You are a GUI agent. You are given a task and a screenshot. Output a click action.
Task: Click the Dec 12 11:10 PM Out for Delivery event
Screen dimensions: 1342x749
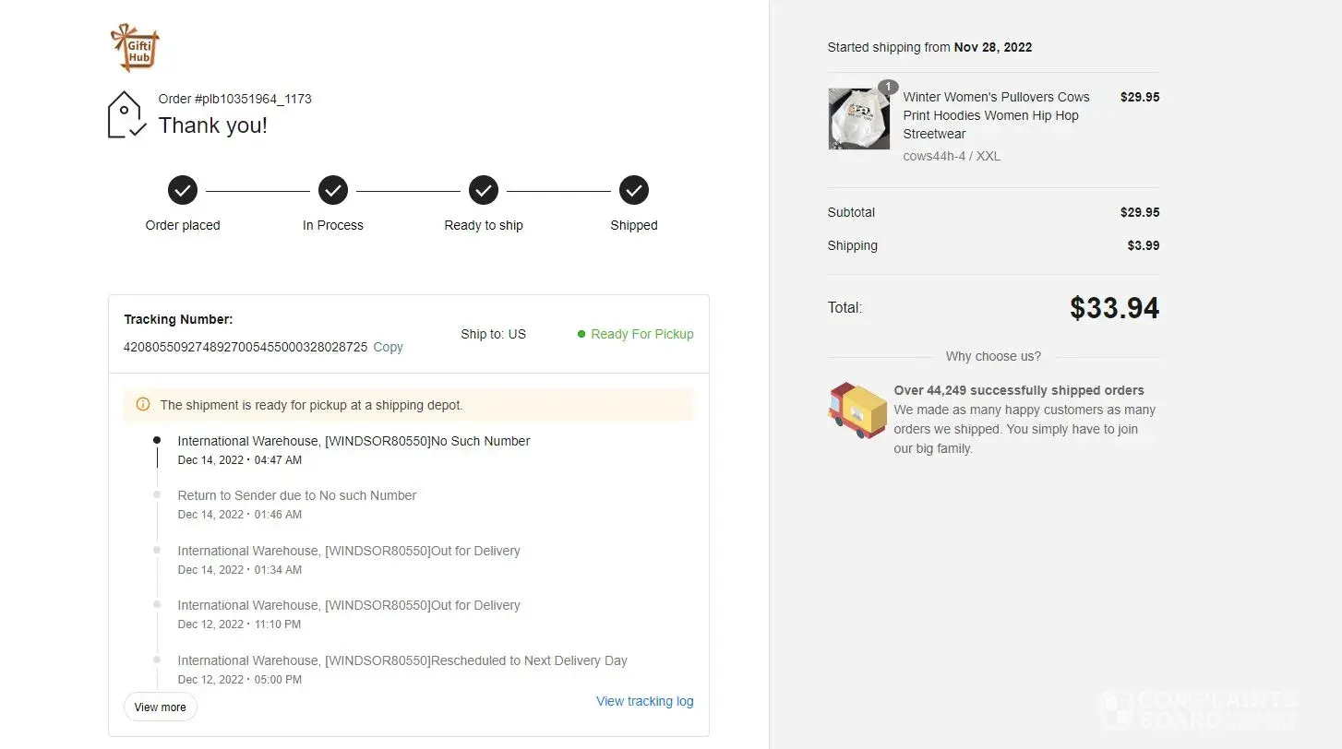coord(349,605)
